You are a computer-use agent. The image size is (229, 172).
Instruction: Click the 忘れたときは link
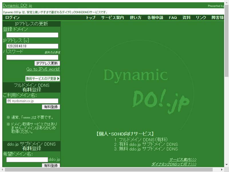click(52, 52)
